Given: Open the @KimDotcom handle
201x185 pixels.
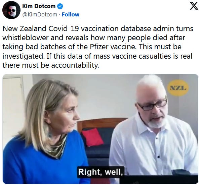Looking at the screenshot, I should tap(40, 14).
